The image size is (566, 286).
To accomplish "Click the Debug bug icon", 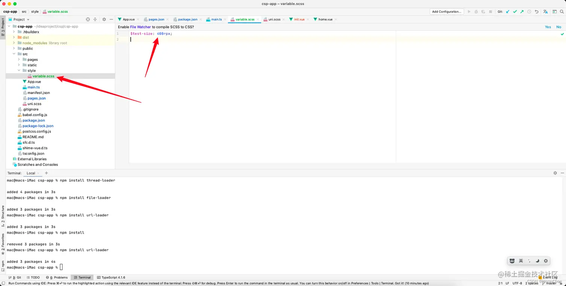I will coord(476,12).
